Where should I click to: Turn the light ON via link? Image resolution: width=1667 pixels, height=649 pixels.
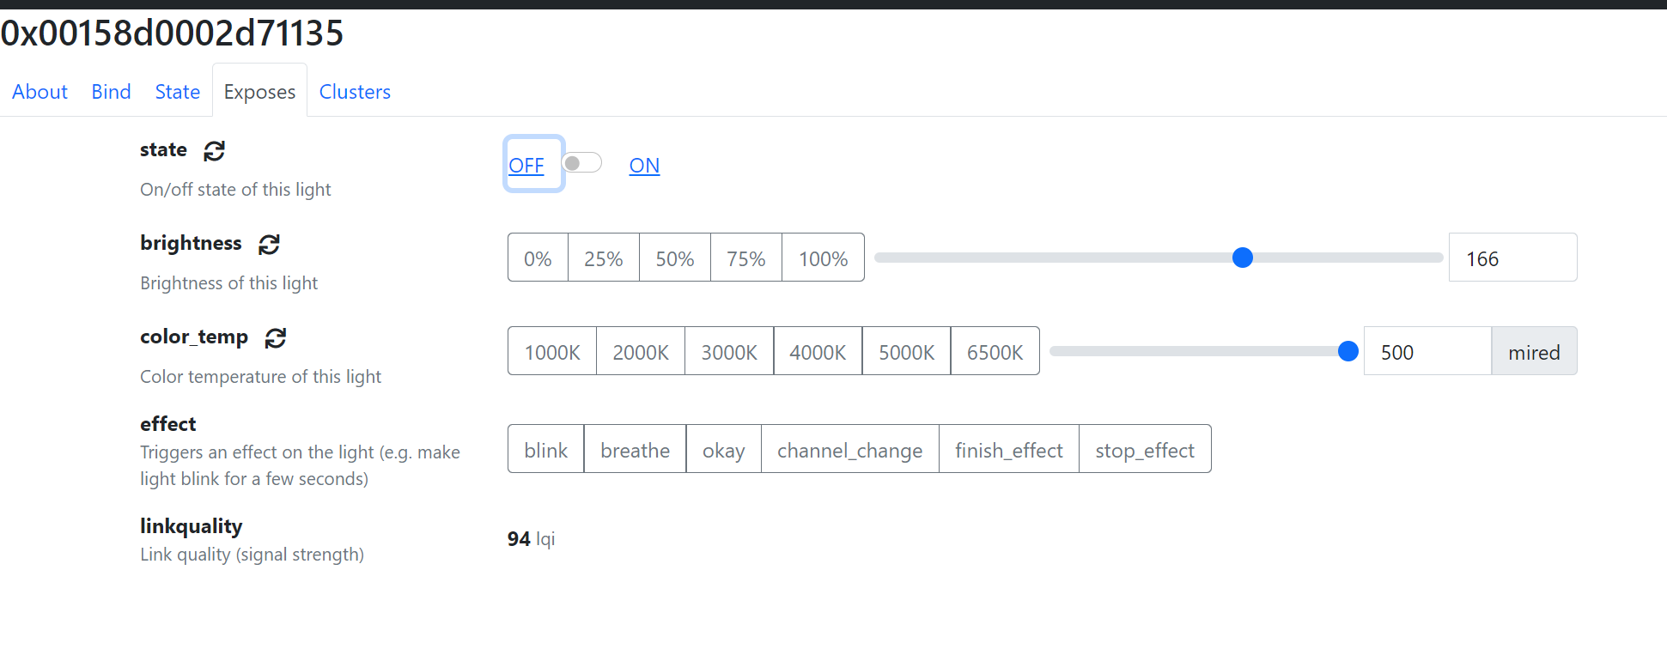pyautogui.click(x=644, y=166)
